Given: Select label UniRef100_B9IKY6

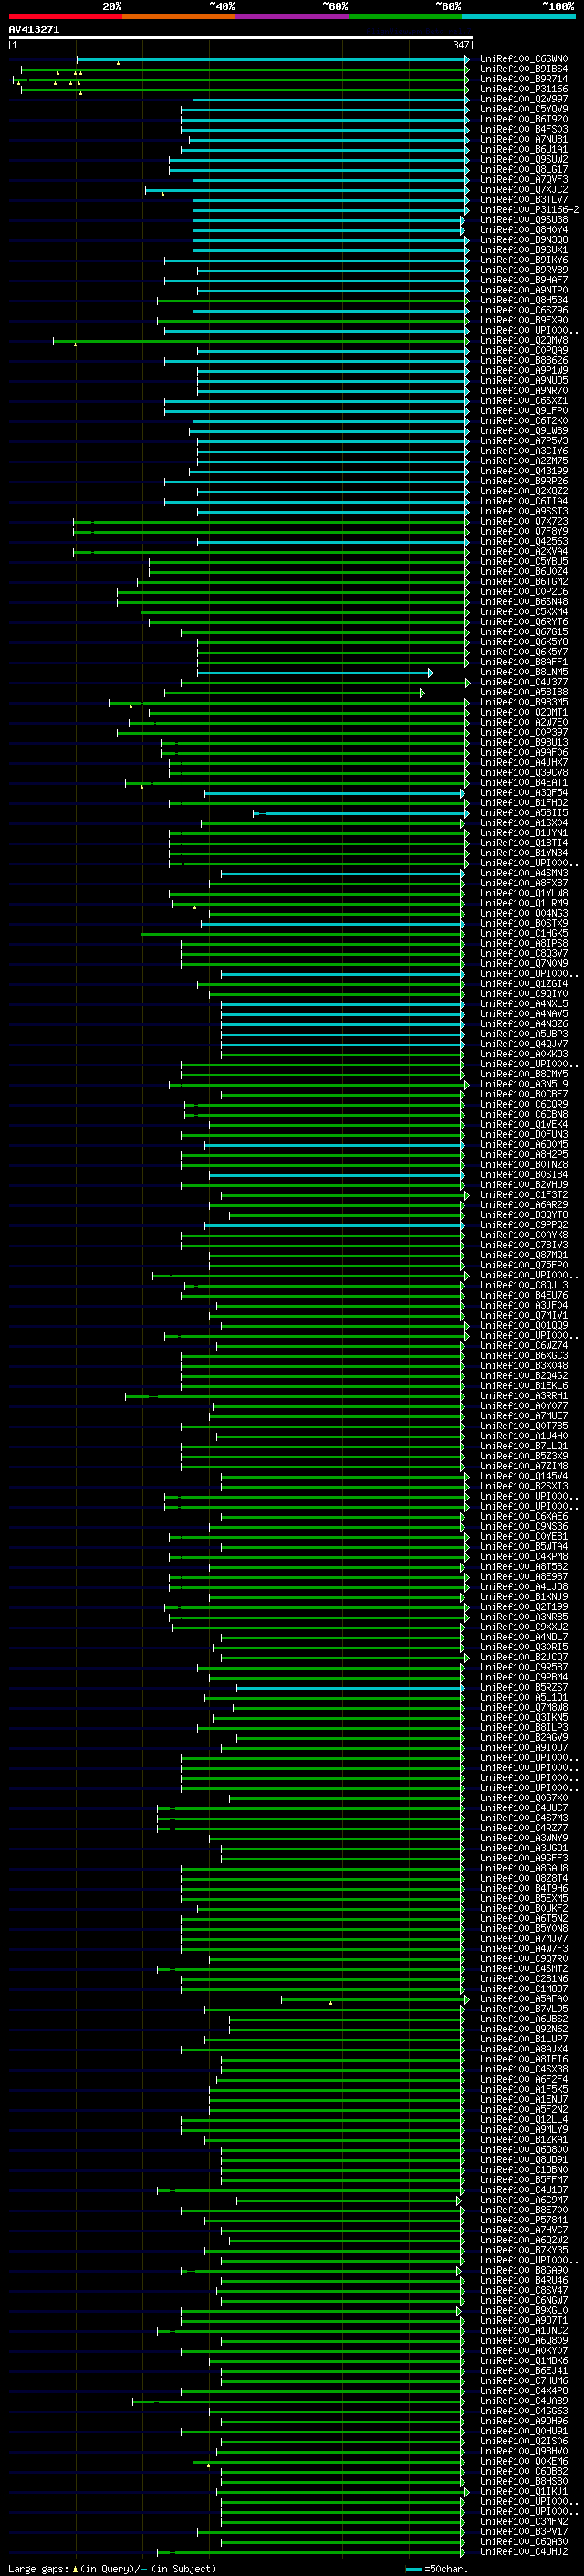Looking at the screenshot, I should point(523,260).
